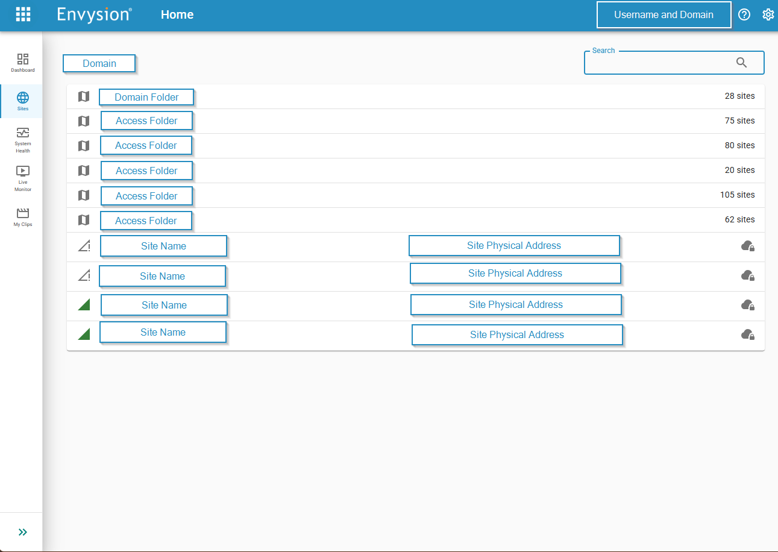The image size is (778, 552).
Task: Click the cloud lock icon on the first site row
Action: click(x=747, y=246)
